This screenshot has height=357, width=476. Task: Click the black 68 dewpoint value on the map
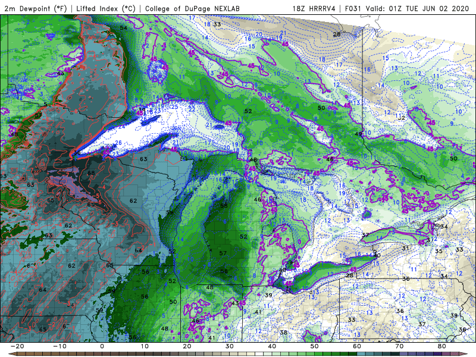tap(91, 173)
